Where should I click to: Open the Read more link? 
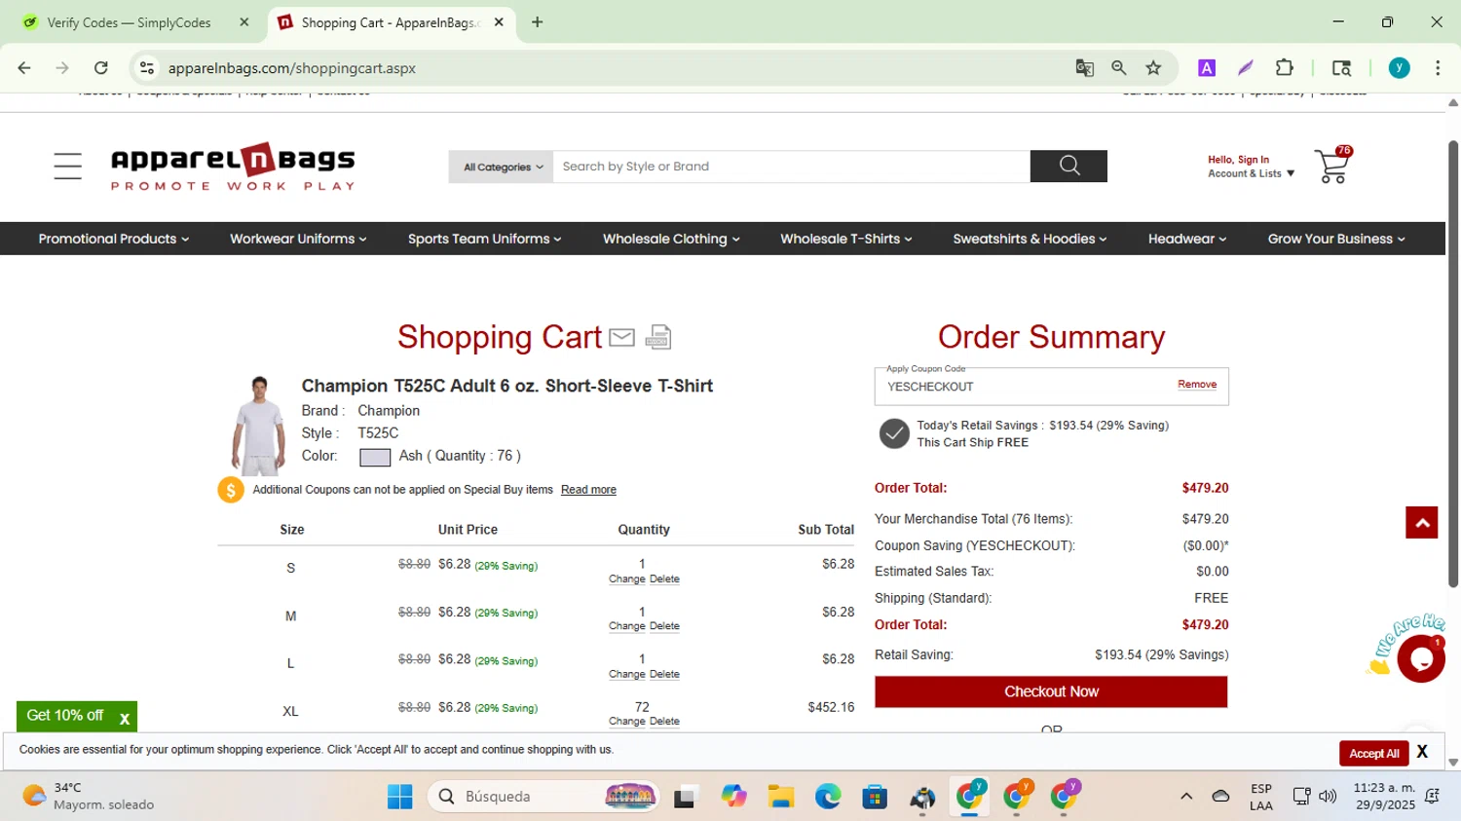tap(588, 490)
